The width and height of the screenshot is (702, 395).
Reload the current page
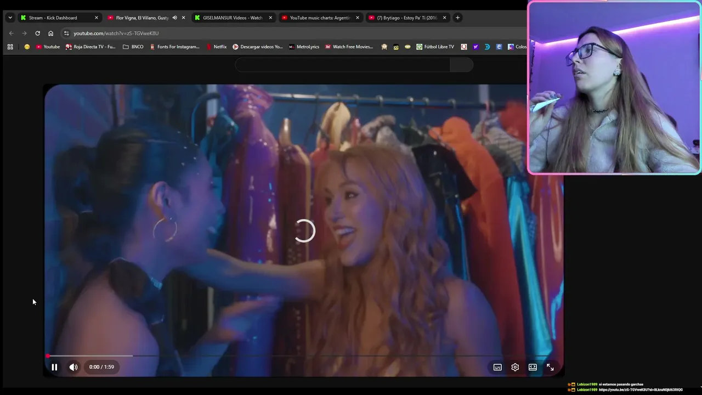(37, 33)
